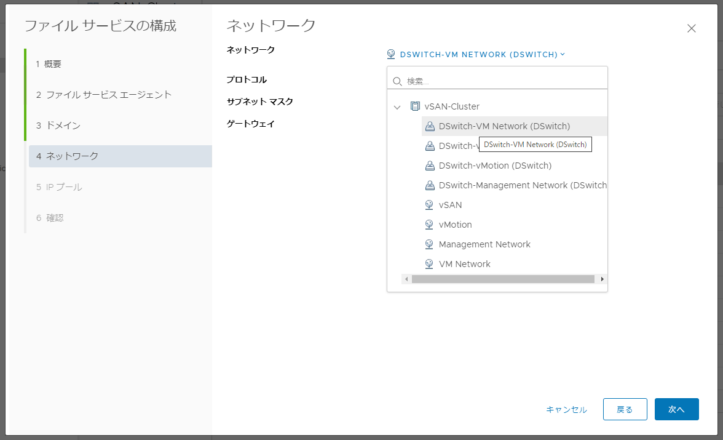This screenshot has width=723, height=440.
Task: Click the キャンセル link
Action: tap(566, 409)
